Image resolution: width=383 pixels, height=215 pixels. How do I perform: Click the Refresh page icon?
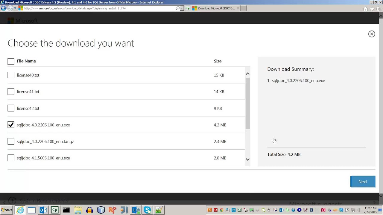[x=188, y=8]
